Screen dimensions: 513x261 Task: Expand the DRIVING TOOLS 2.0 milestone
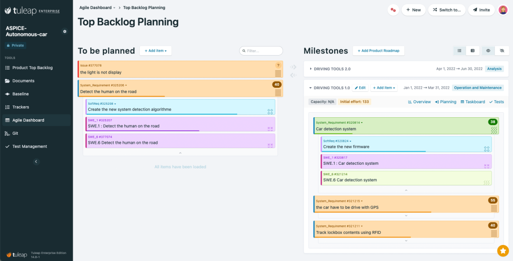point(311,69)
